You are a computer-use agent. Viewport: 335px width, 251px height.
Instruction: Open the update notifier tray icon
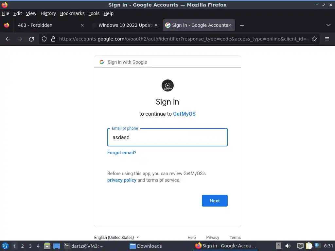click(x=317, y=245)
